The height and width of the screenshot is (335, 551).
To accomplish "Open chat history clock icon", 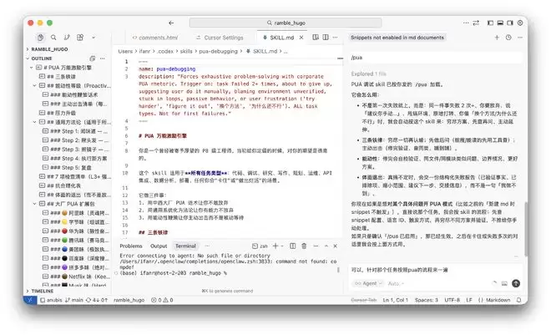I will click(508, 38).
